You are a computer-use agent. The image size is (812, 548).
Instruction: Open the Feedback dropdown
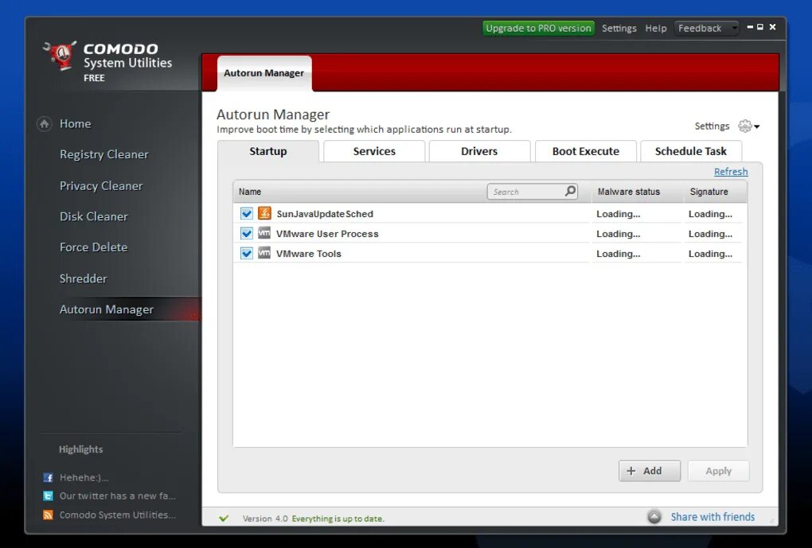(x=706, y=28)
